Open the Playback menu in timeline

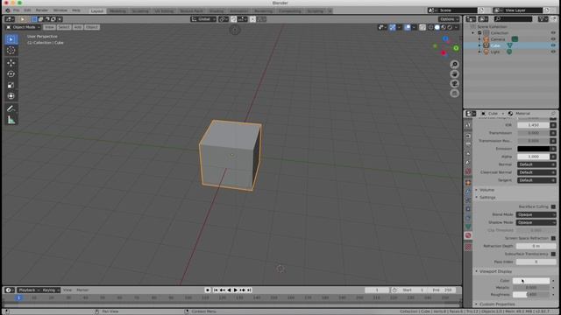point(29,290)
